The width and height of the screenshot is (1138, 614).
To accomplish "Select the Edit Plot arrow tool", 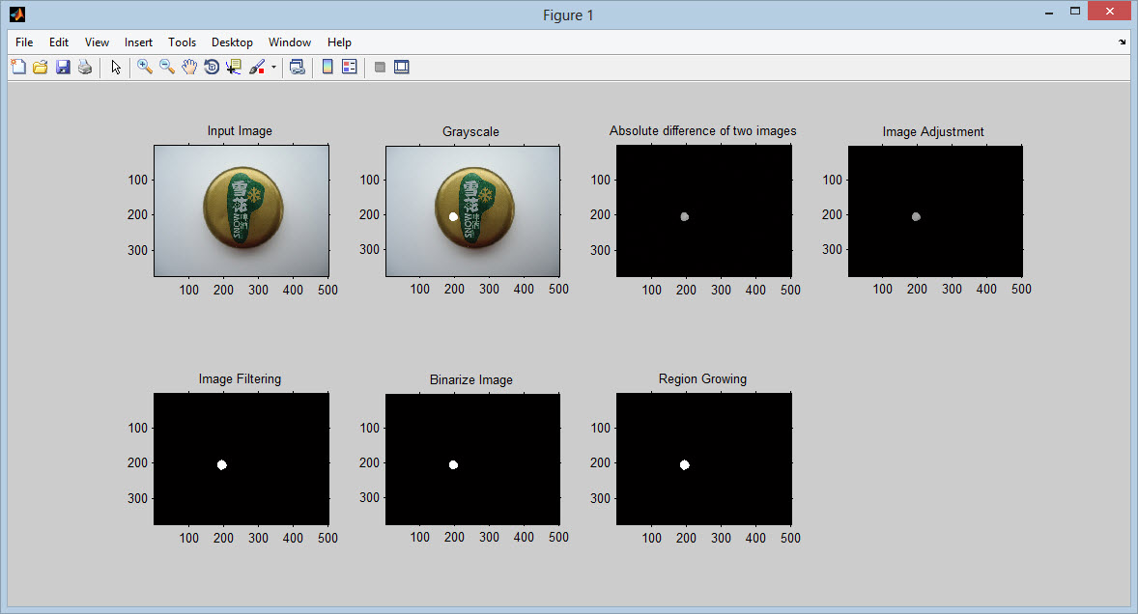I will tap(115, 68).
